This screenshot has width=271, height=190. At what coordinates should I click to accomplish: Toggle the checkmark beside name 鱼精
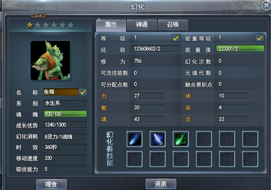[83, 92]
